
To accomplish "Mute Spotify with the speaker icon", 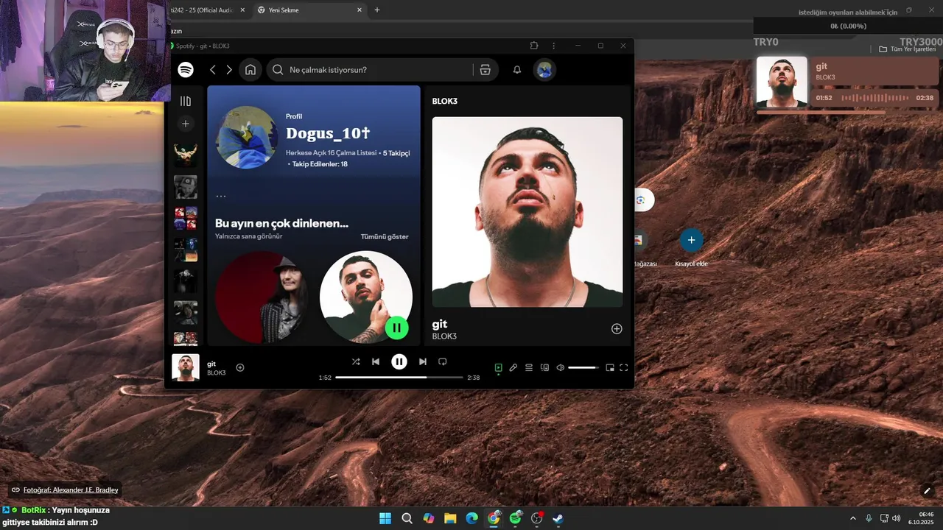I will pos(561,367).
